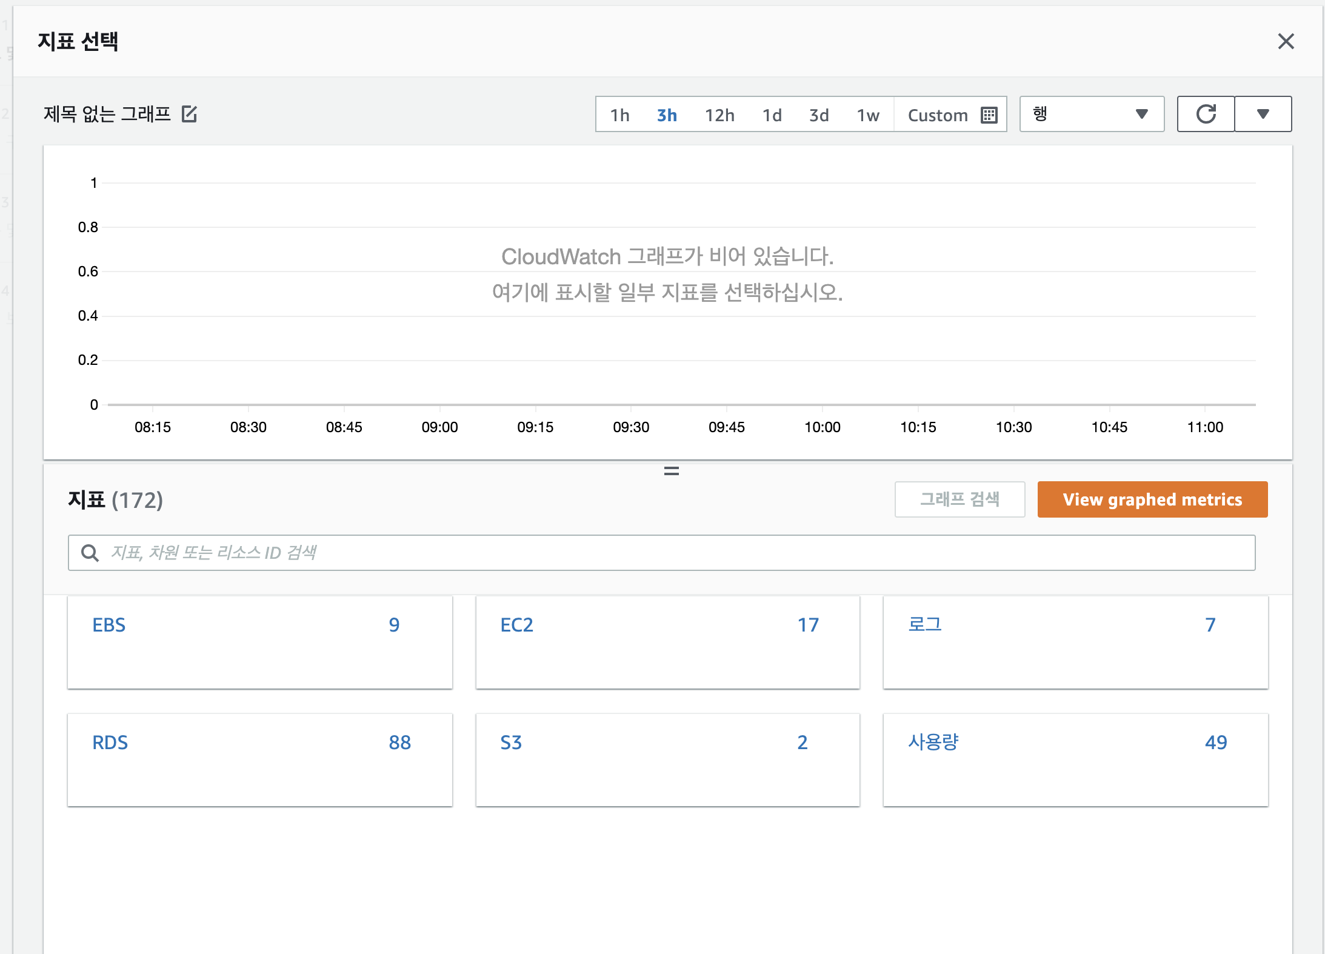Grab the panel resize handle below graph
The image size is (1325, 954).
pos(671,471)
